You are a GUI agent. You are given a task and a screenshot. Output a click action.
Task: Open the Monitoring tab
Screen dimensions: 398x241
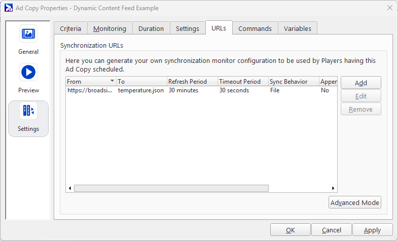[110, 28]
